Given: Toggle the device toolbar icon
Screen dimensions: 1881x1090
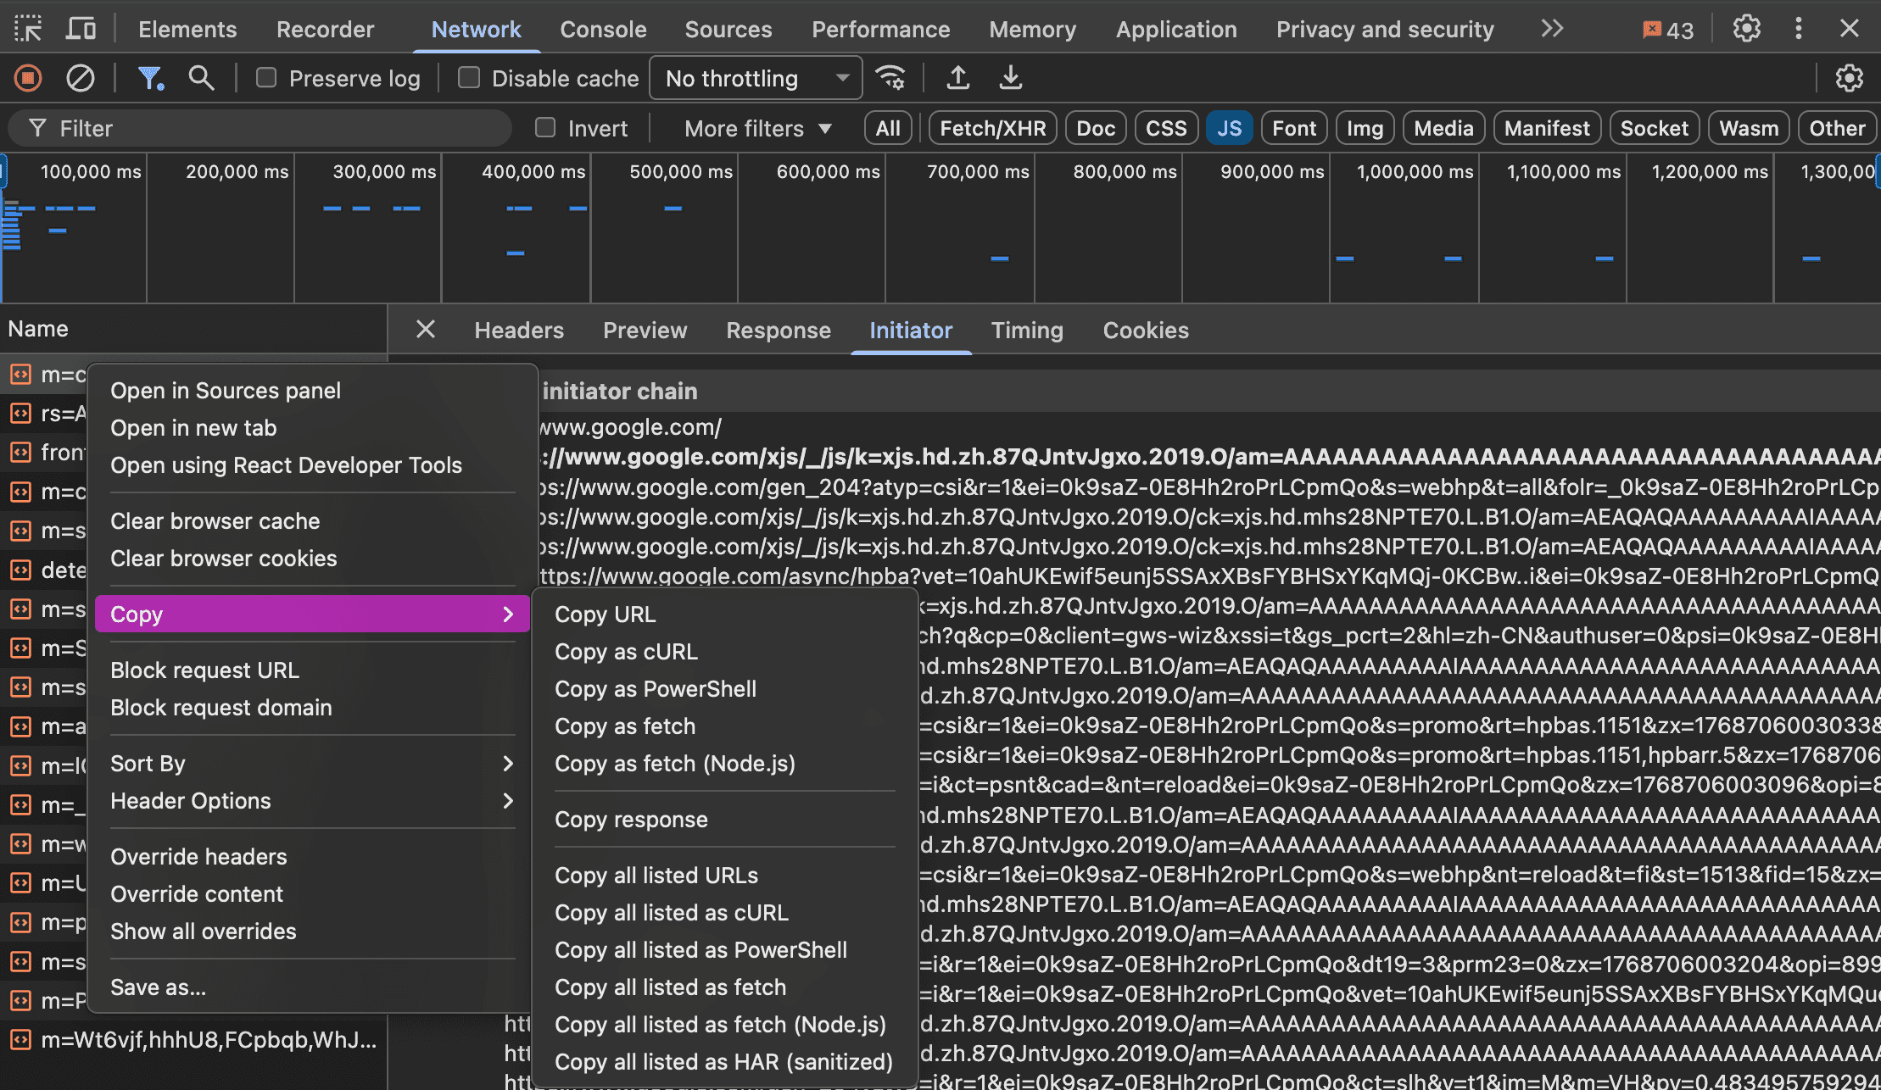Looking at the screenshot, I should click(81, 30).
